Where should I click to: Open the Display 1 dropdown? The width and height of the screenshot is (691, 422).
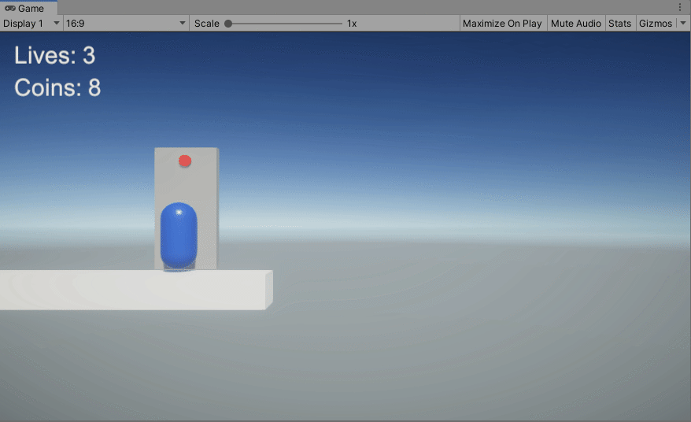(31, 24)
